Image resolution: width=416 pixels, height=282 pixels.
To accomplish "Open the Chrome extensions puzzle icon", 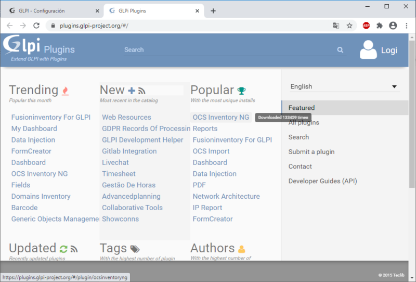I will pos(380,25).
